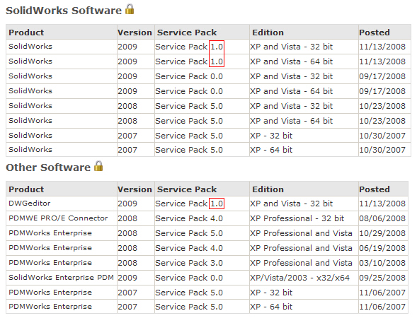This screenshot has height=318, width=417.
Task: Click the 09/25/2008 posted date
Action: [382, 278]
